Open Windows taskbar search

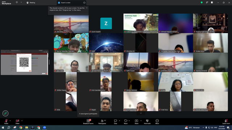9,127
